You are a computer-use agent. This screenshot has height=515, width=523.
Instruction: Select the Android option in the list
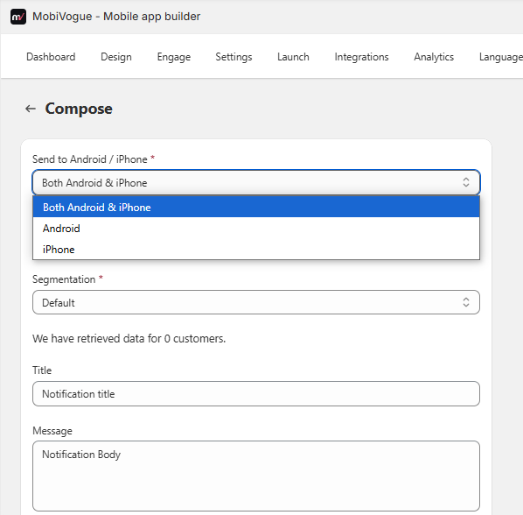(256, 228)
